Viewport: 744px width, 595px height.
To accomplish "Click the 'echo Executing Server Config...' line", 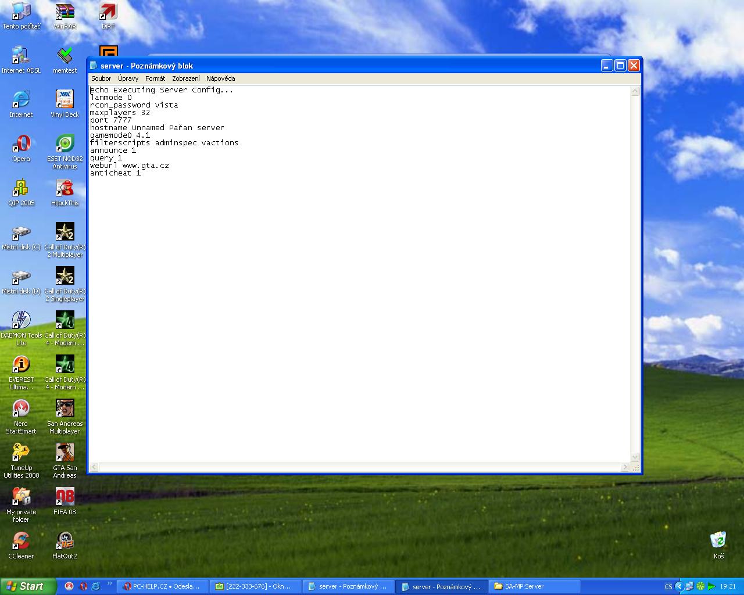I will coord(162,90).
